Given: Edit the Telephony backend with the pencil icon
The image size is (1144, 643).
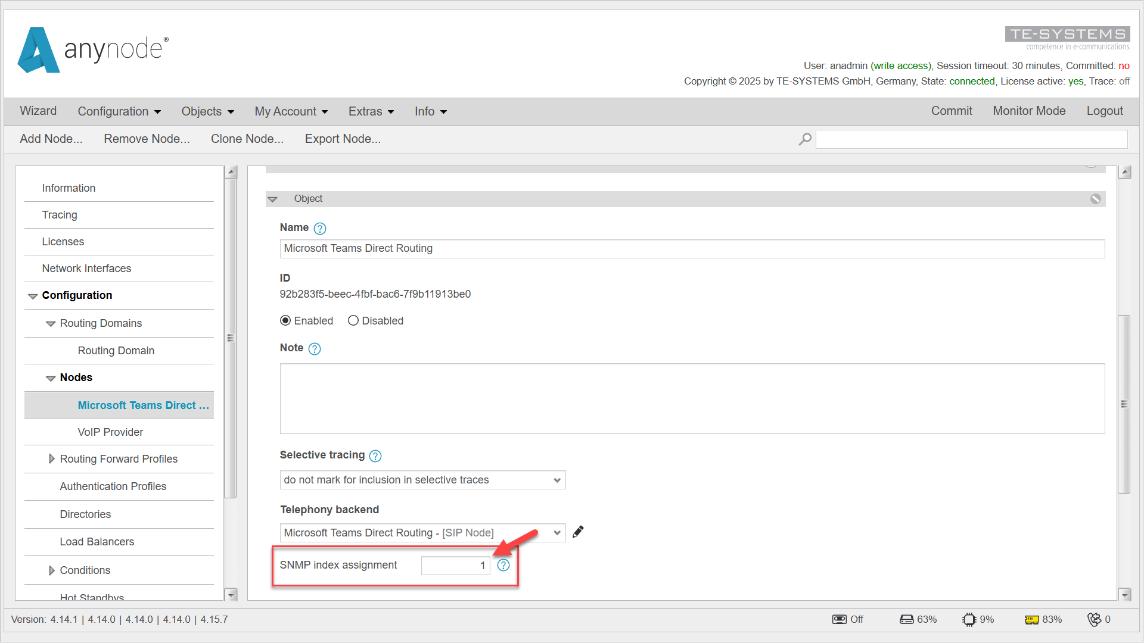Looking at the screenshot, I should pyautogui.click(x=577, y=532).
